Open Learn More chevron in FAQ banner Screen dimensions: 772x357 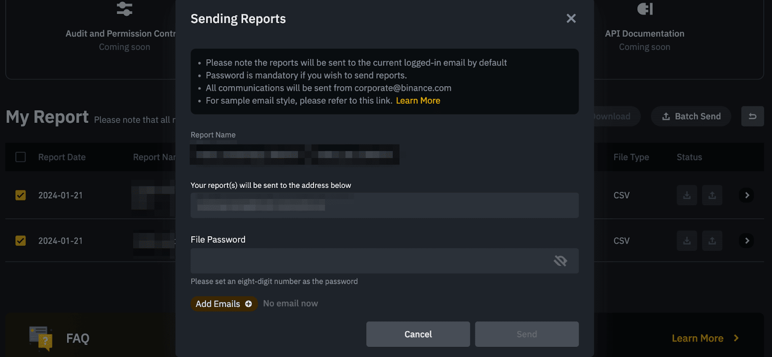point(736,338)
